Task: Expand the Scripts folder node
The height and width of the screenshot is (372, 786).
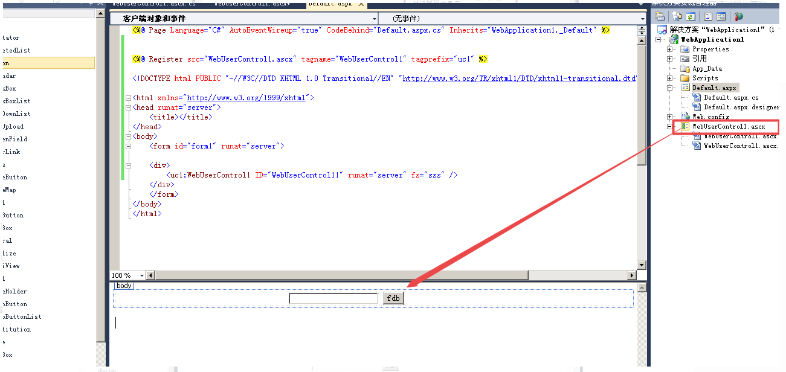Action: [x=670, y=78]
